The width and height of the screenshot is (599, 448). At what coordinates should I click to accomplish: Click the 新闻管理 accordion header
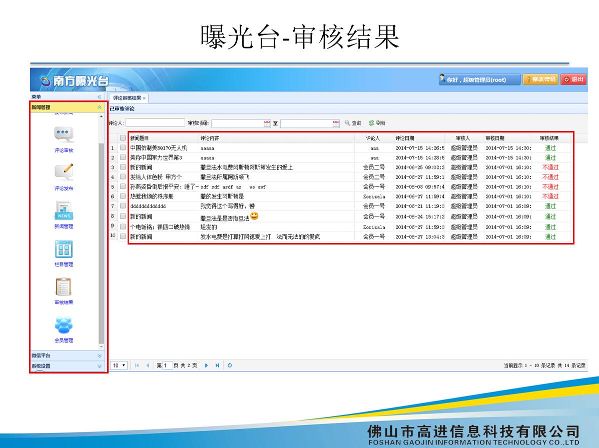click(67, 107)
